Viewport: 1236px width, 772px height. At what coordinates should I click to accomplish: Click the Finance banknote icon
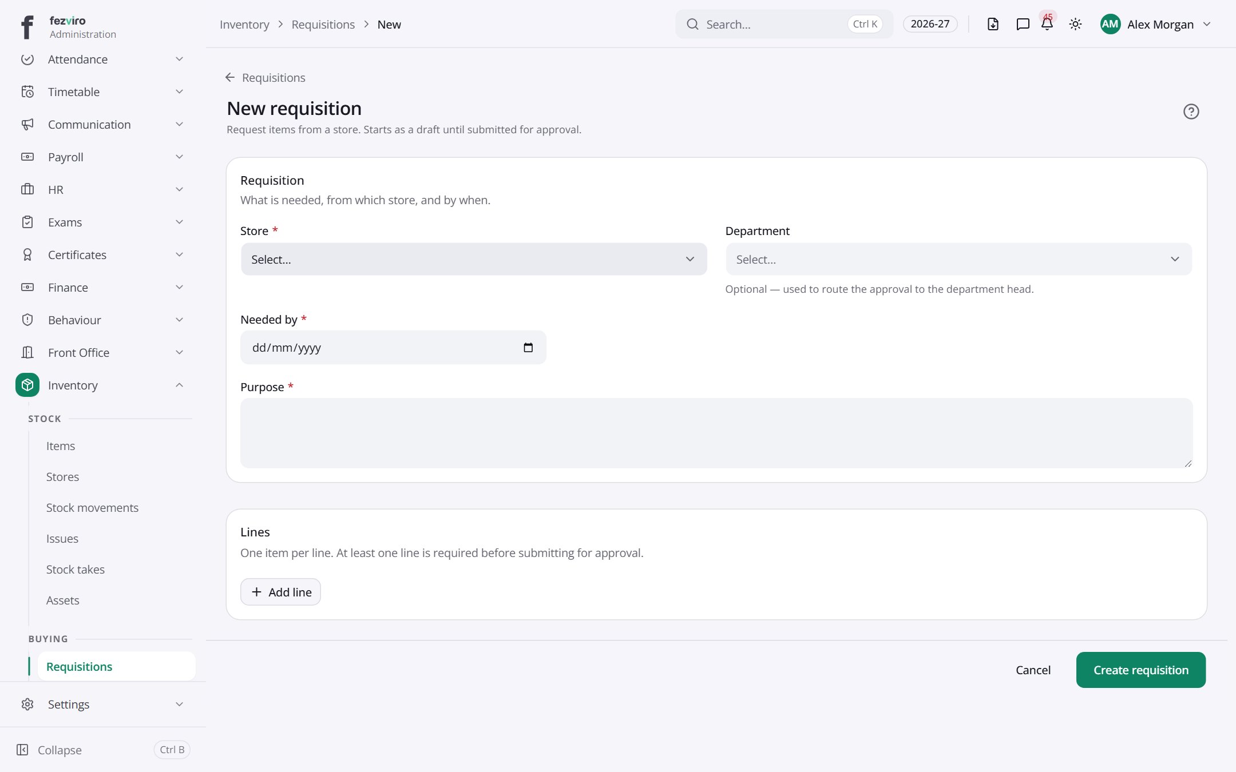click(27, 288)
